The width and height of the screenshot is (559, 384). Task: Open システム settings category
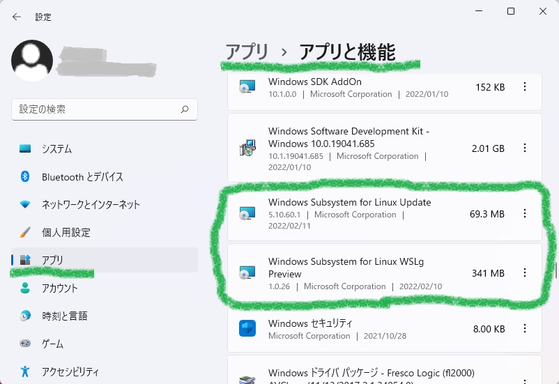(x=56, y=149)
